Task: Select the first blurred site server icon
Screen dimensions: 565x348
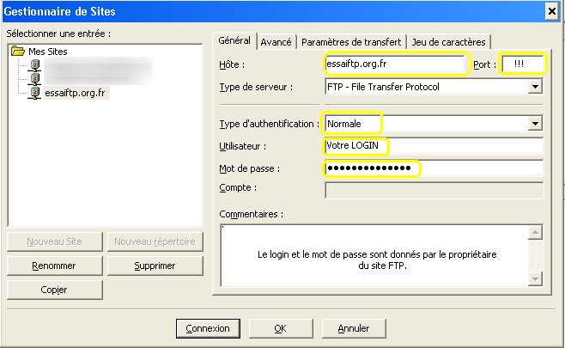Action: 34,65
